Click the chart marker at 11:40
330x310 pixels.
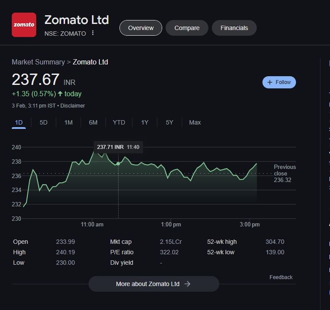tap(118, 164)
